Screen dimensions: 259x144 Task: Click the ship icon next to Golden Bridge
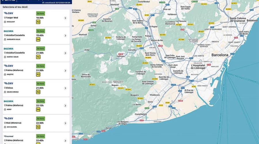pos(5,92)
